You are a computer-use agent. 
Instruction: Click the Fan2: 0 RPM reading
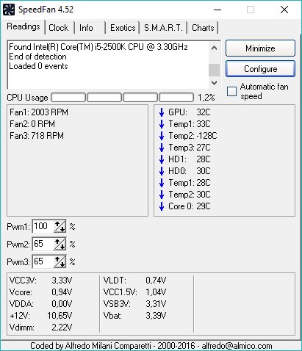32,124
